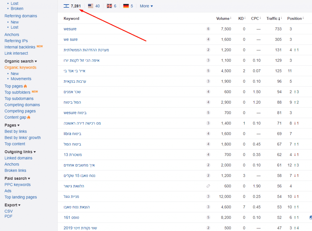Open SERP features badge for 161 טופס row

(208, 217)
